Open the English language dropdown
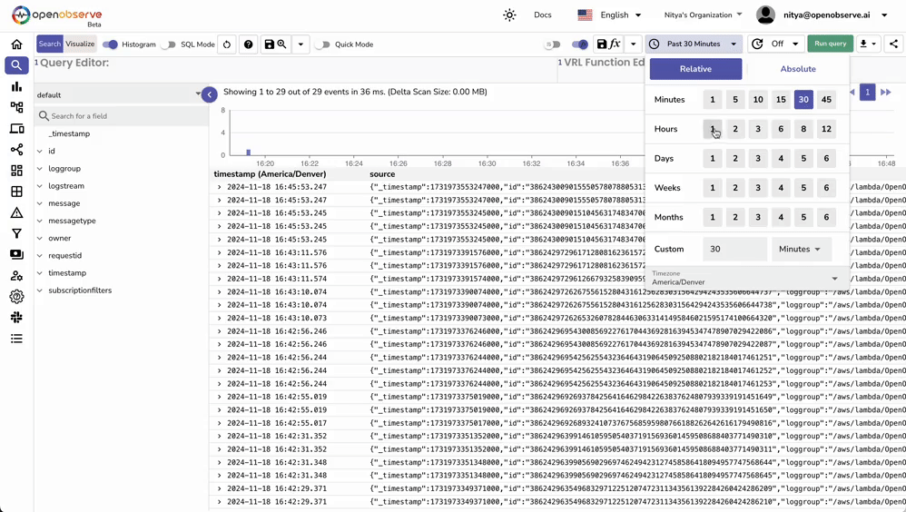Screen dimensions: 906x512 [x=609, y=15]
